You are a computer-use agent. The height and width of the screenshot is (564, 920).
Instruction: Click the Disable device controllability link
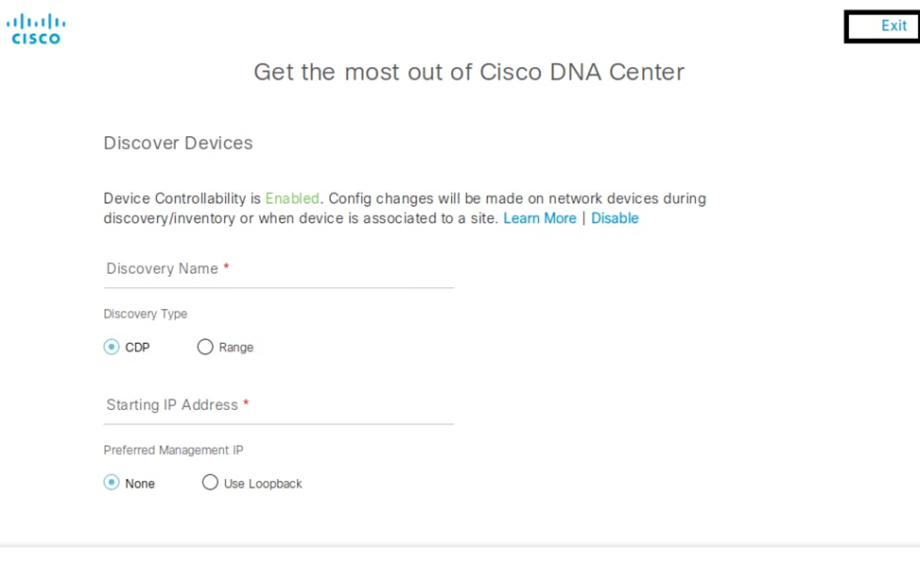click(x=615, y=218)
